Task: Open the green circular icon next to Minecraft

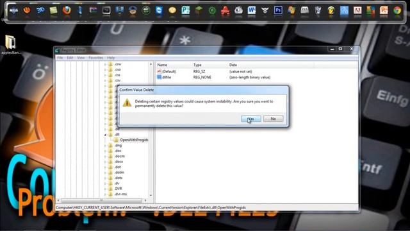Action: (212, 10)
